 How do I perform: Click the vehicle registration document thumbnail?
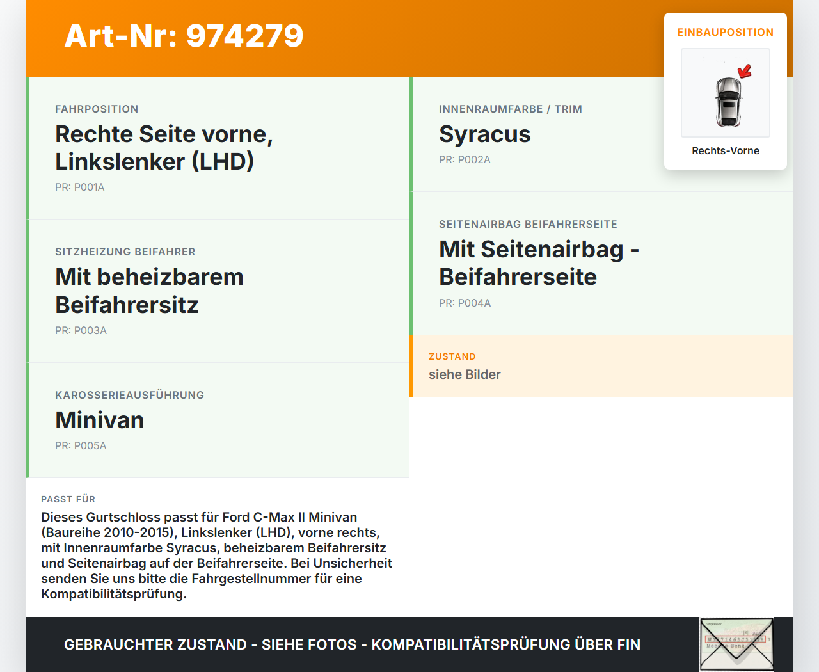coord(736,644)
